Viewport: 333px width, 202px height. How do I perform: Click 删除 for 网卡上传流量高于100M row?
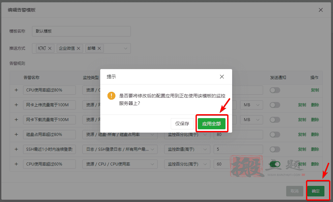tap(315, 105)
